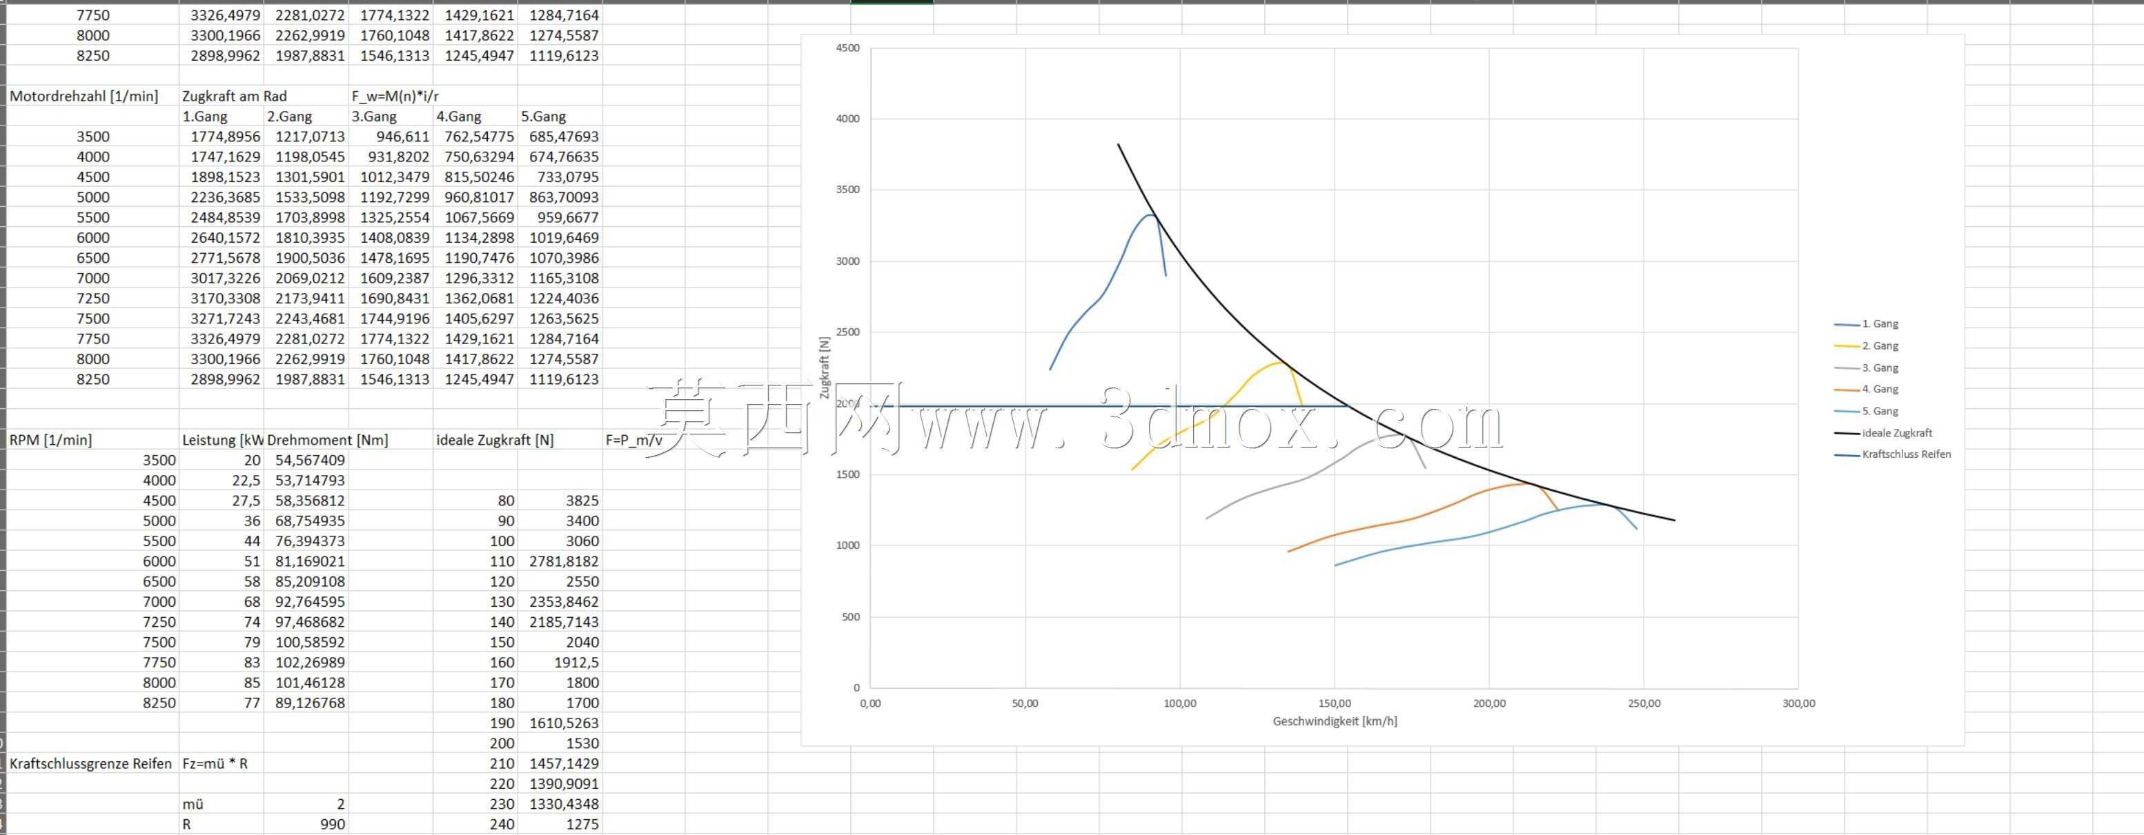
Task: Click the formula note 'F_w=M(n)*i/r'
Action: 395,96
